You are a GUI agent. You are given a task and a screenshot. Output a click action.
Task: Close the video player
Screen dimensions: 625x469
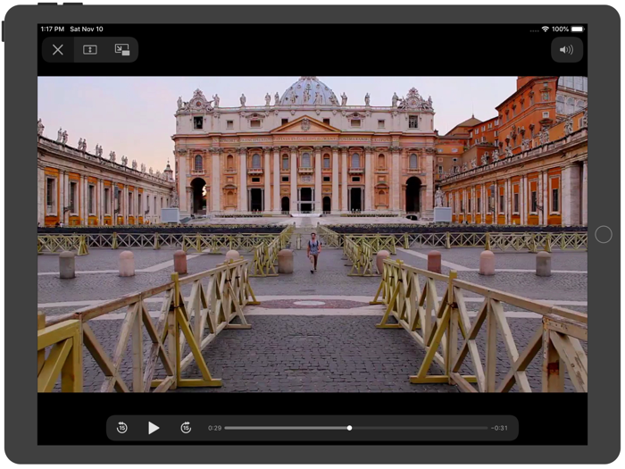click(x=58, y=50)
